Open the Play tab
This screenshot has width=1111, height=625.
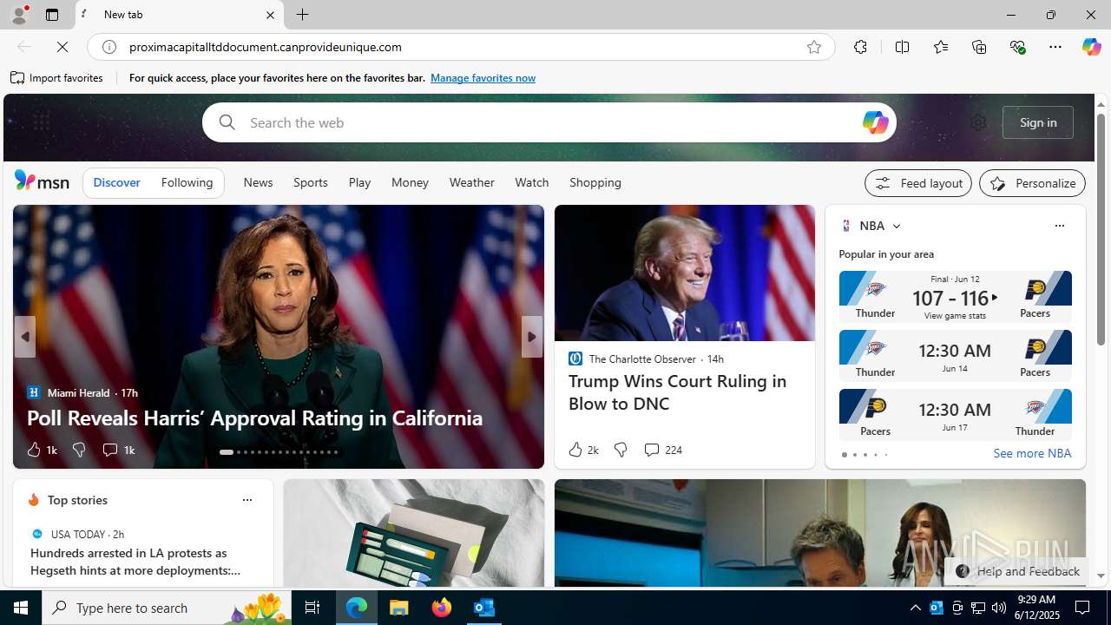[x=359, y=182]
